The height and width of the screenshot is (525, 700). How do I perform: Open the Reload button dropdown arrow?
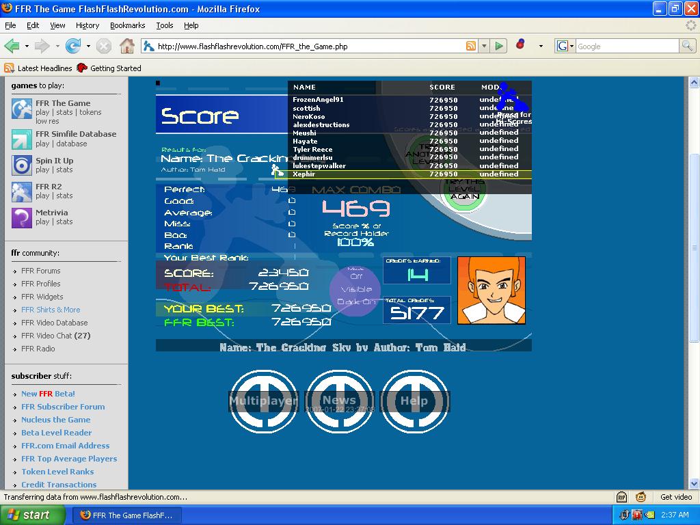point(88,46)
